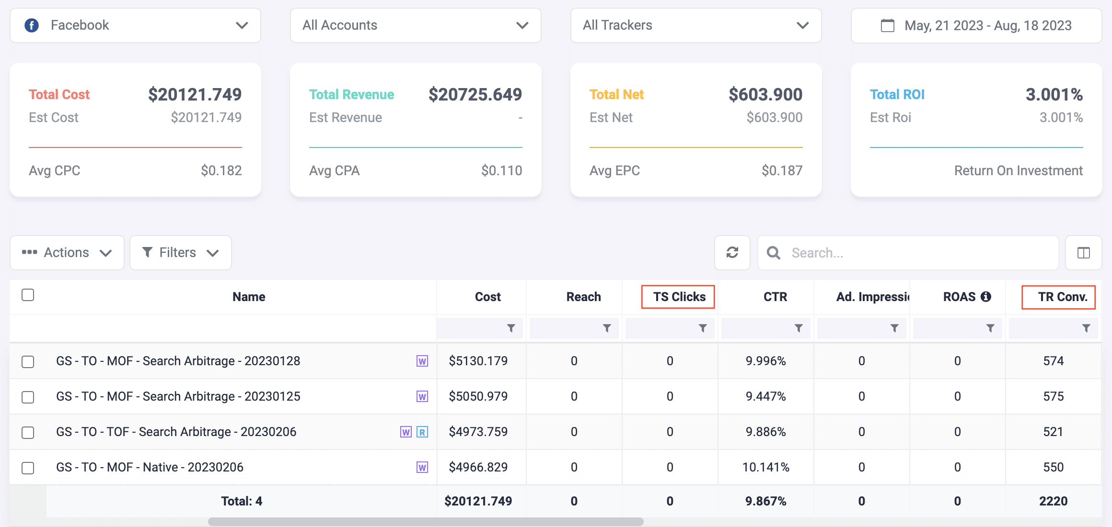Click the Facebook logo icon
The height and width of the screenshot is (527, 1112).
[x=32, y=25]
